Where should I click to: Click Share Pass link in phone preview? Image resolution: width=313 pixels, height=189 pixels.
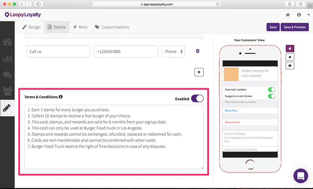(231, 111)
